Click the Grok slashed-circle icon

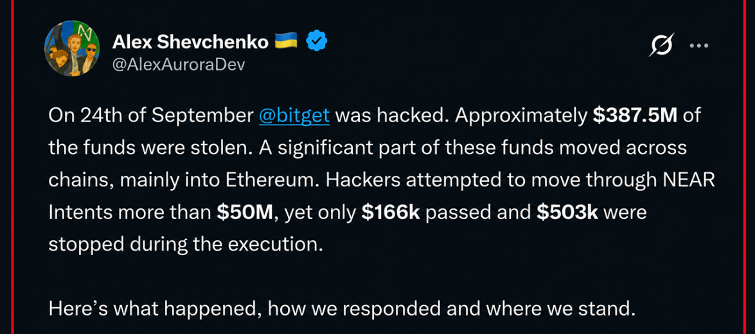[662, 44]
